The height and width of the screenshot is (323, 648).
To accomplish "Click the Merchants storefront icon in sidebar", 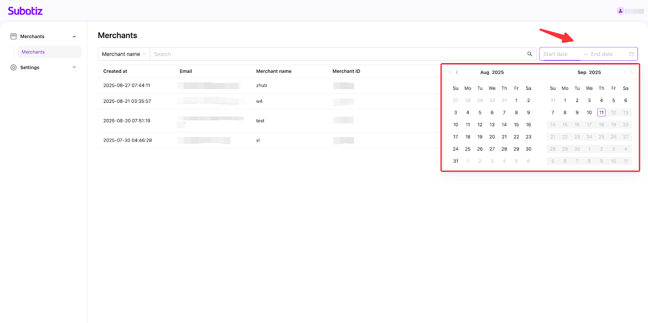I will pyautogui.click(x=13, y=36).
